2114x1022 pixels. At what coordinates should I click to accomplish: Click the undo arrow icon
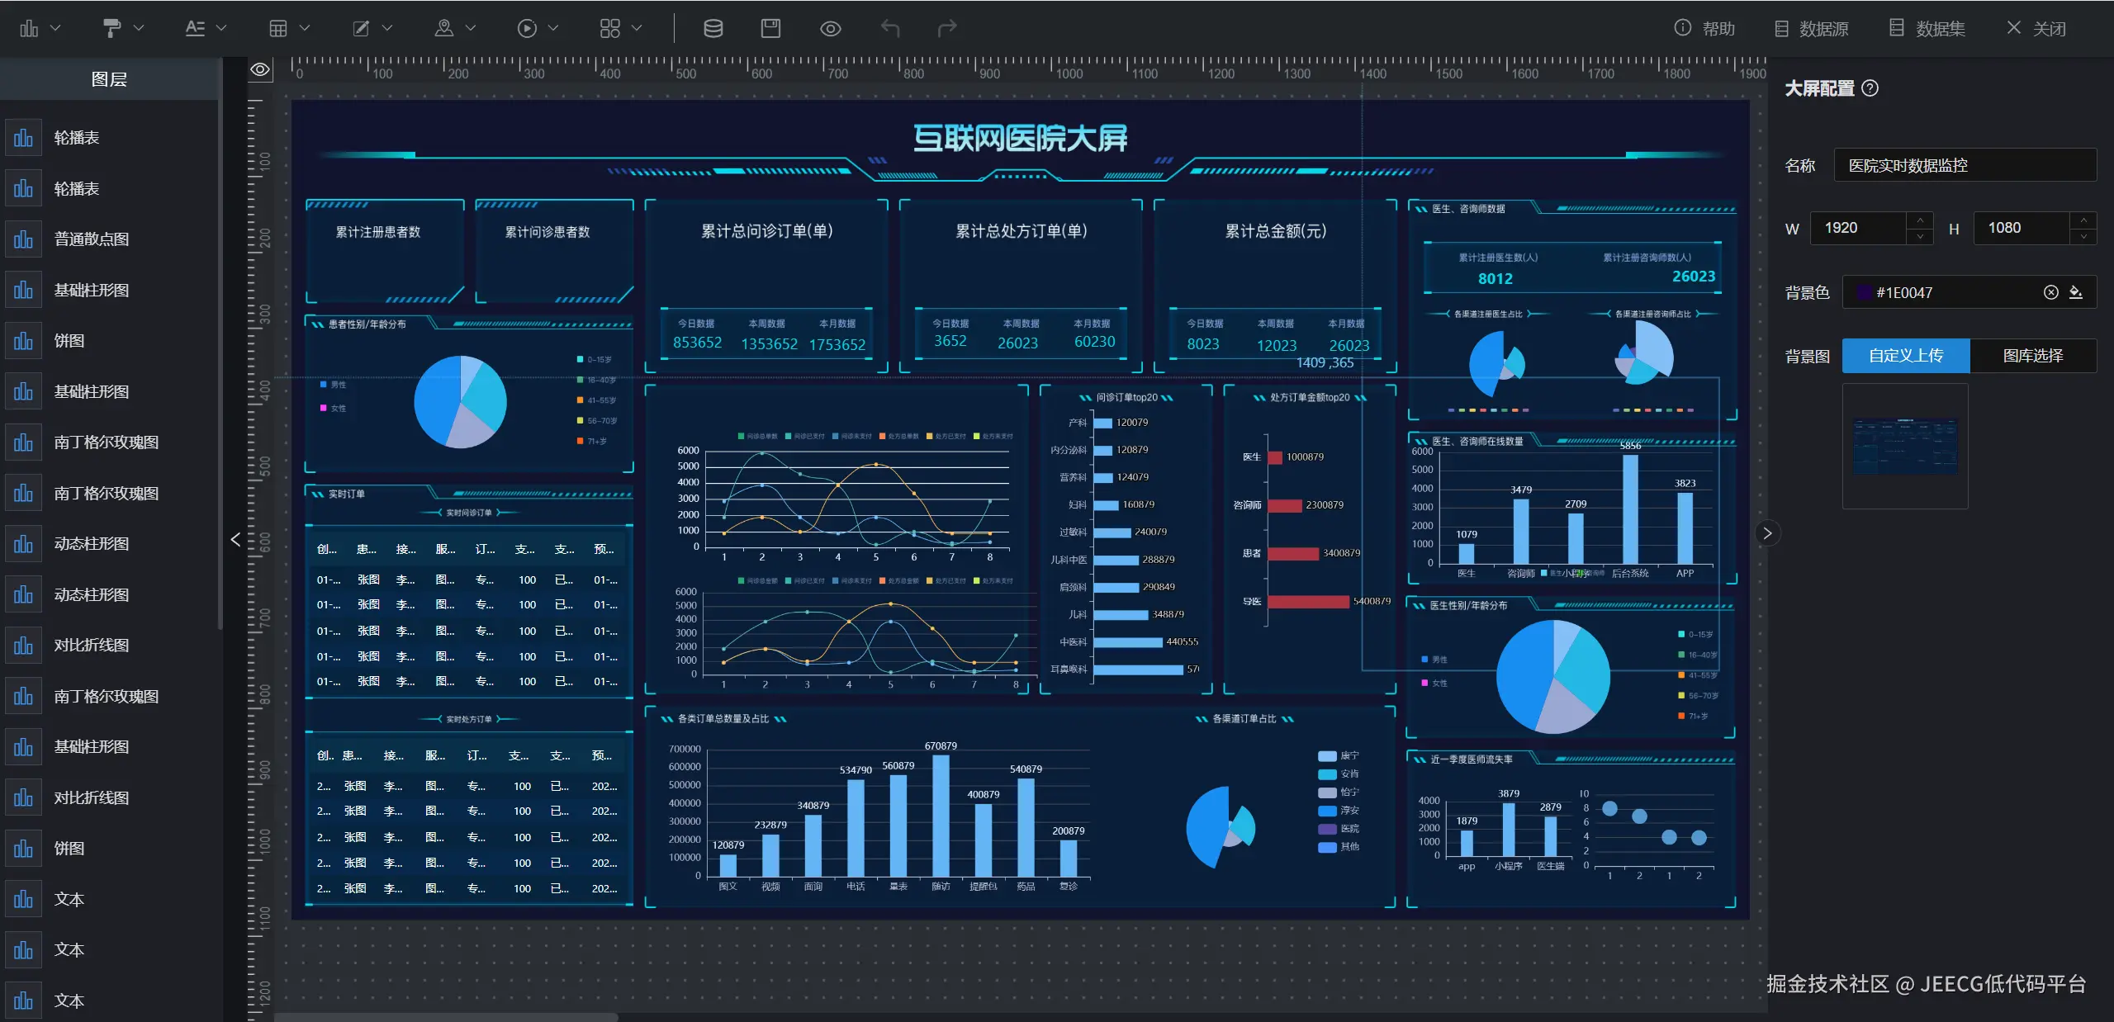click(x=889, y=29)
